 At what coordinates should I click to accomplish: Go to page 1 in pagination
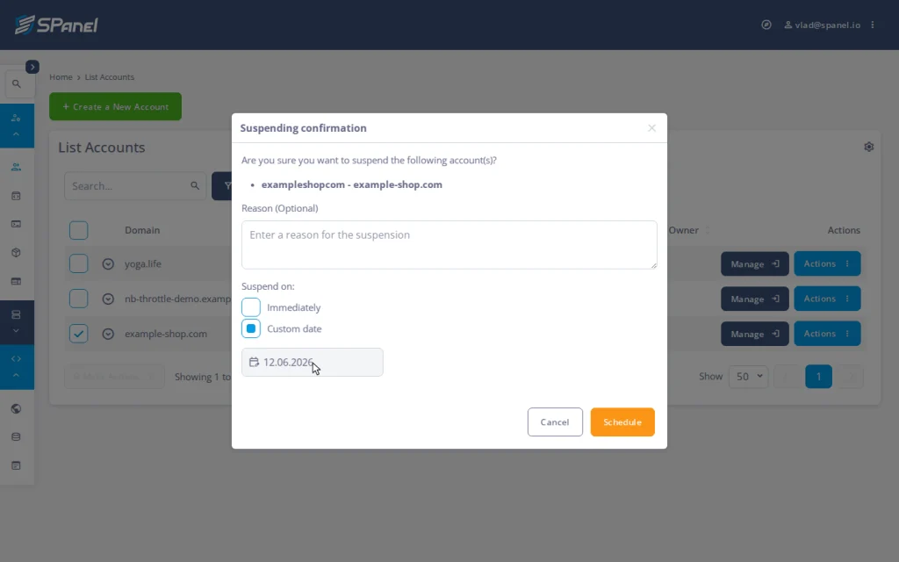[x=818, y=376]
